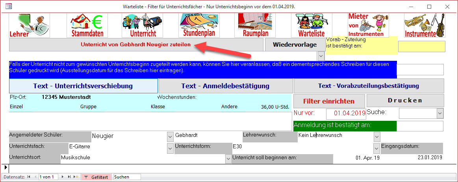Image resolution: width=458 pixels, height=182 pixels.
Task: Open the Unterrichtsform dropdown arrow
Action: (377, 148)
